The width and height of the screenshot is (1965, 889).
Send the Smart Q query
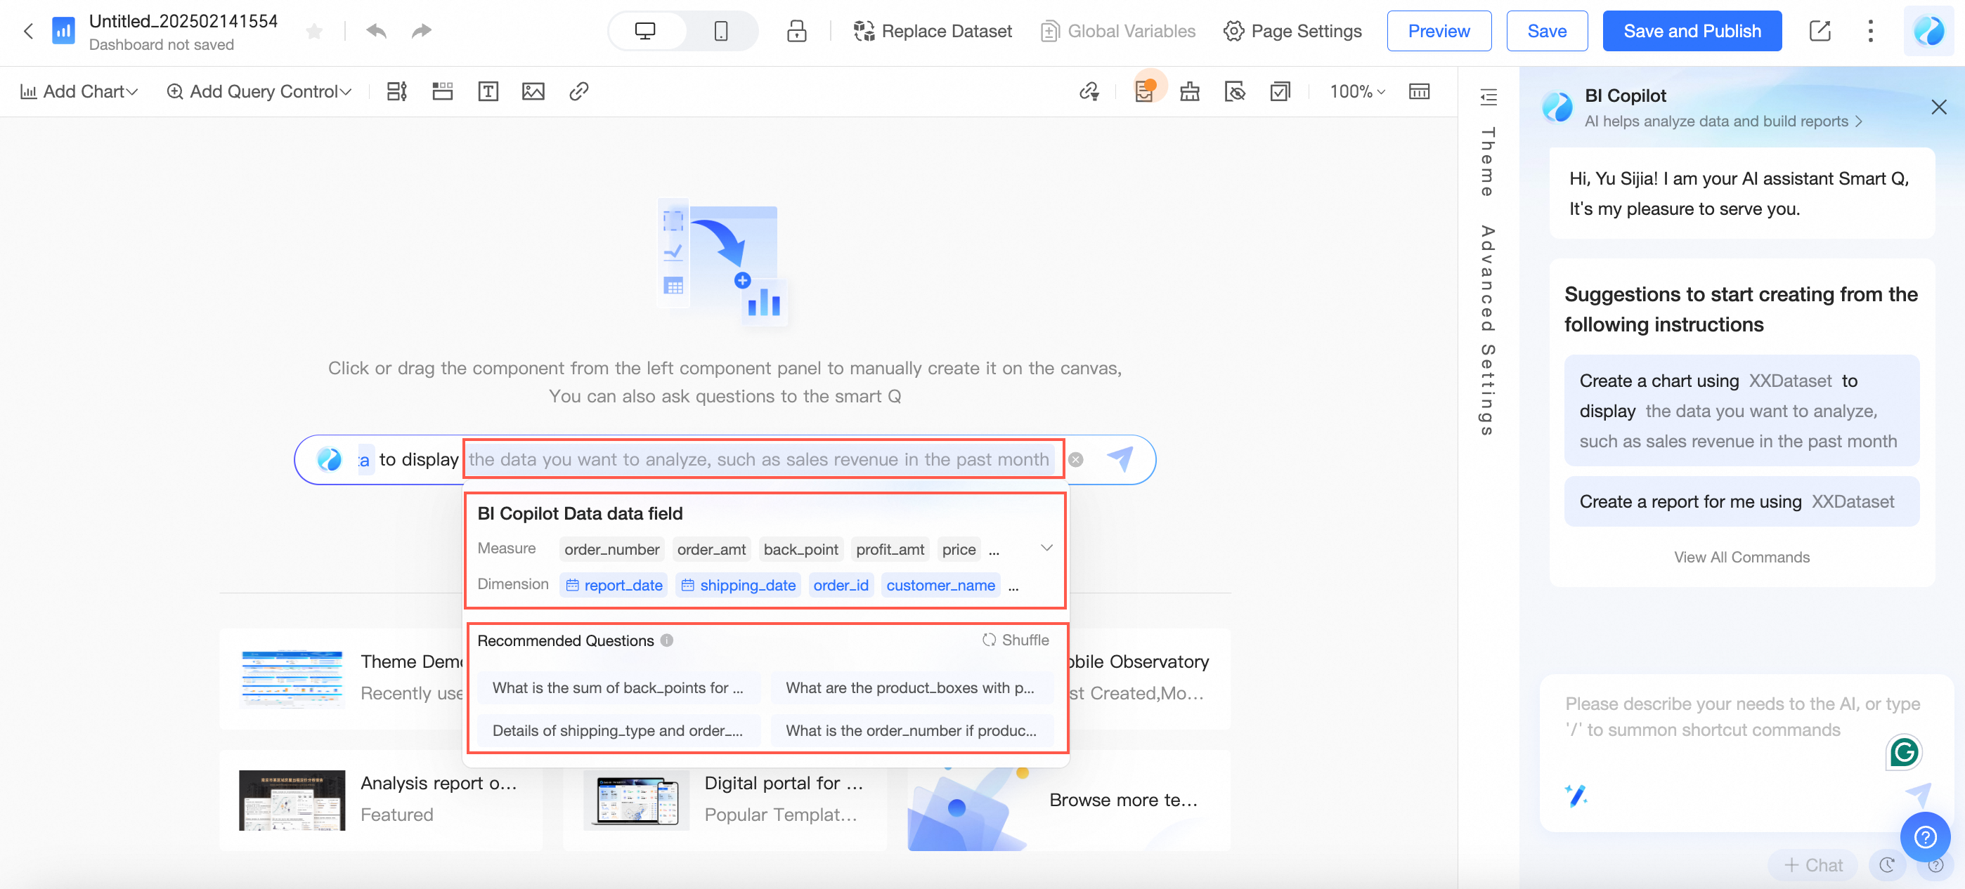click(1120, 459)
